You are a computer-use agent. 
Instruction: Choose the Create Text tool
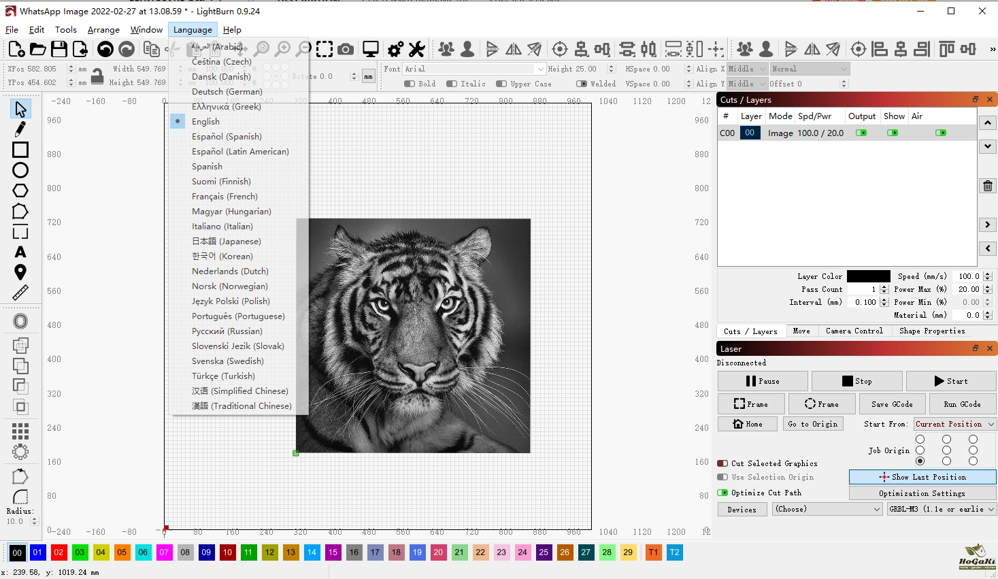point(20,252)
